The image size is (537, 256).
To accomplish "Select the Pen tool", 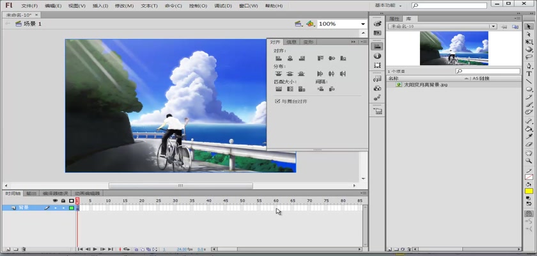I will pyautogui.click(x=529, y=66).
